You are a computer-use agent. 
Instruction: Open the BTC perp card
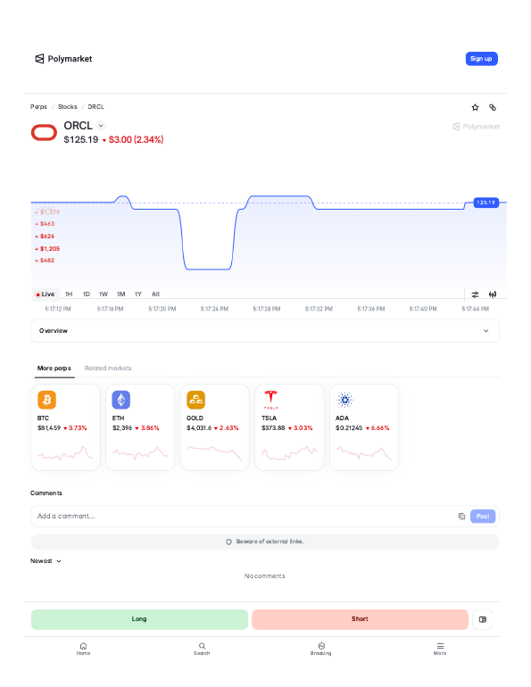pyautogui.click(x=66, y=427)
